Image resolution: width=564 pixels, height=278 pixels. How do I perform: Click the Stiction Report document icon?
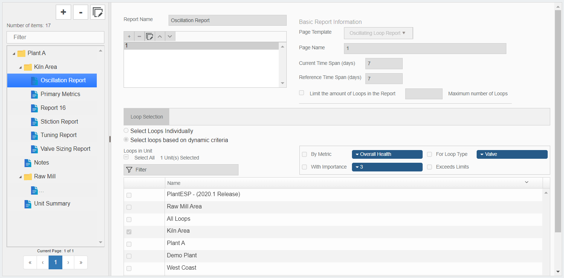coord(34,122)
